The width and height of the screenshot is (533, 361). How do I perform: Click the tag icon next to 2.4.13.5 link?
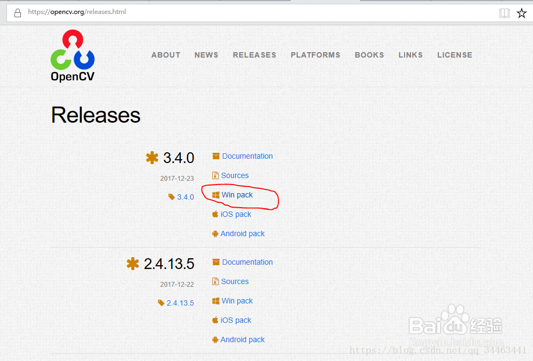coord(161,302)
